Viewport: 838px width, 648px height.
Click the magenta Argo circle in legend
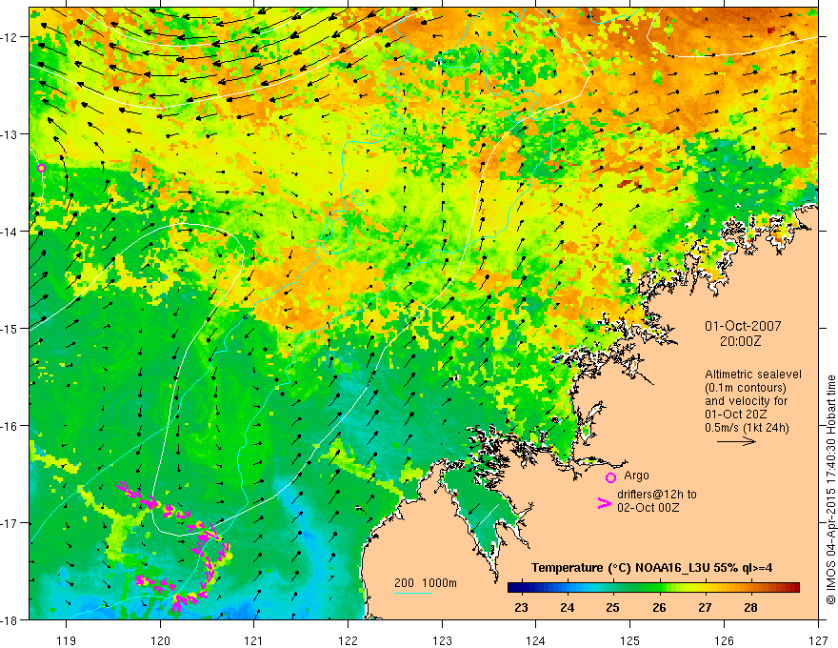[x=610, y=477]
